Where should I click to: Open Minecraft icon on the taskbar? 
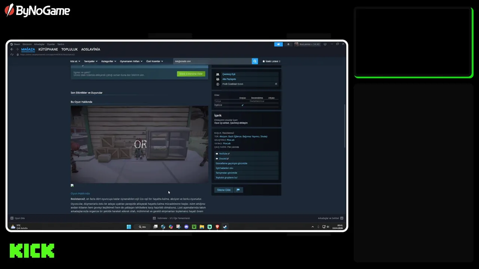194,227
